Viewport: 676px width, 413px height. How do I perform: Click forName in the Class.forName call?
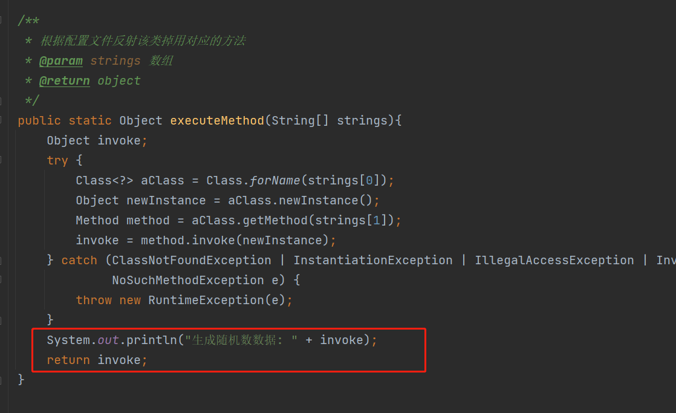coord(275,180)
